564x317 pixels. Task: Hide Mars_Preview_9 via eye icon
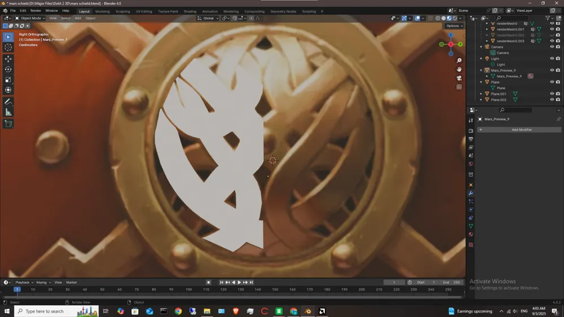552,70
